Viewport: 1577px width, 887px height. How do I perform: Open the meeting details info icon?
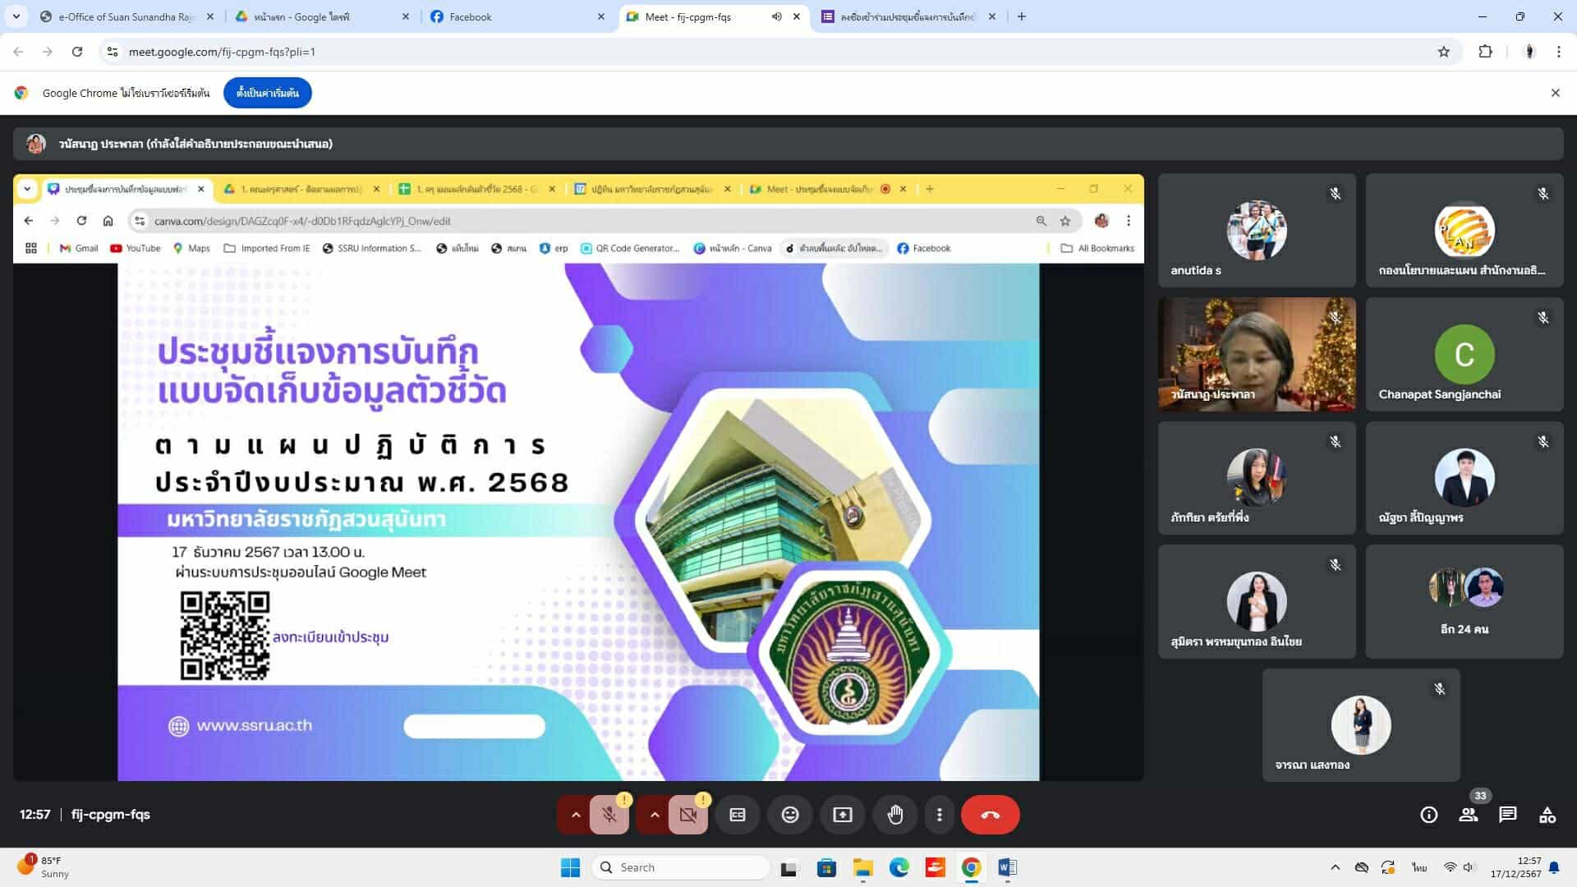coord(1429,815)
